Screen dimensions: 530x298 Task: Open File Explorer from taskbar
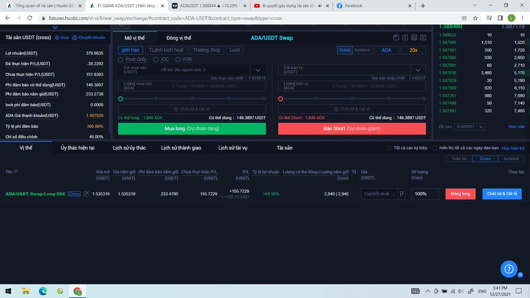click(26, 291)
